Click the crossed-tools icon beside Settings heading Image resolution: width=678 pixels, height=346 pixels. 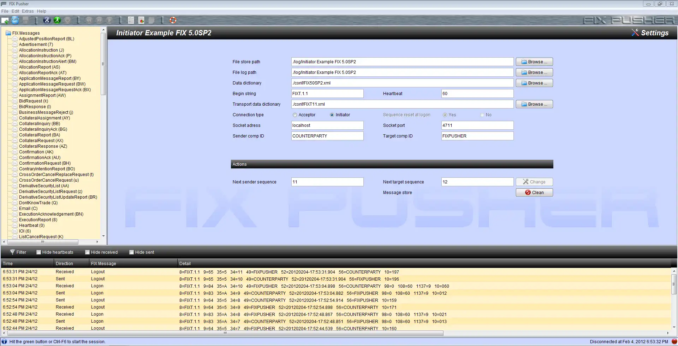pos(635,33)
